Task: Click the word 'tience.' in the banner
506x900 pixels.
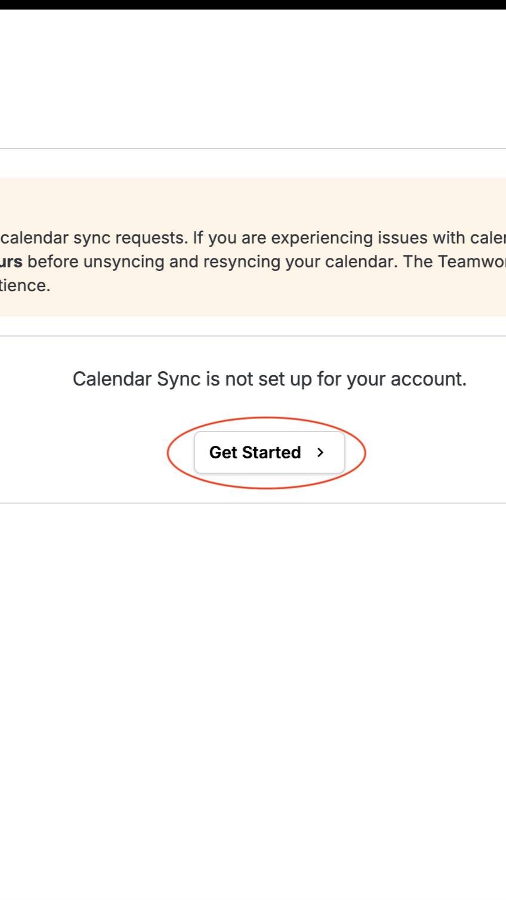Action: (25, 285)
